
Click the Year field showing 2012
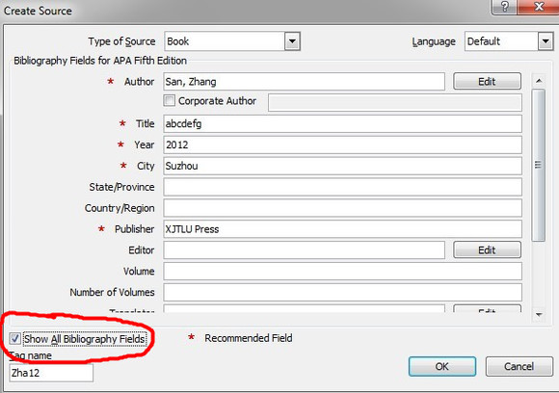[x=342, y=145]
